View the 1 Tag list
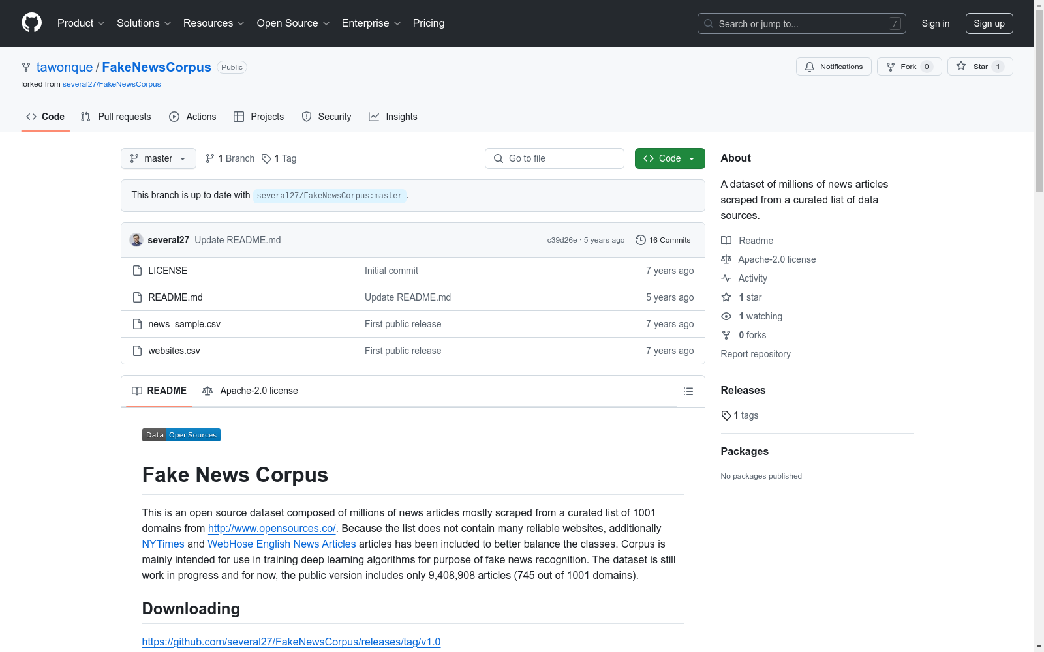 coord(279,158)
